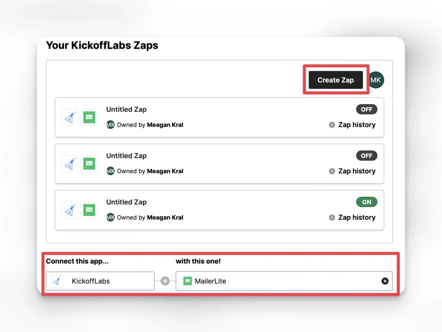Image resolution: width=442 pixels, height=332 pixels.
Task: Click the MailerLite icon in the app field
Action: [x=187, y=281]
